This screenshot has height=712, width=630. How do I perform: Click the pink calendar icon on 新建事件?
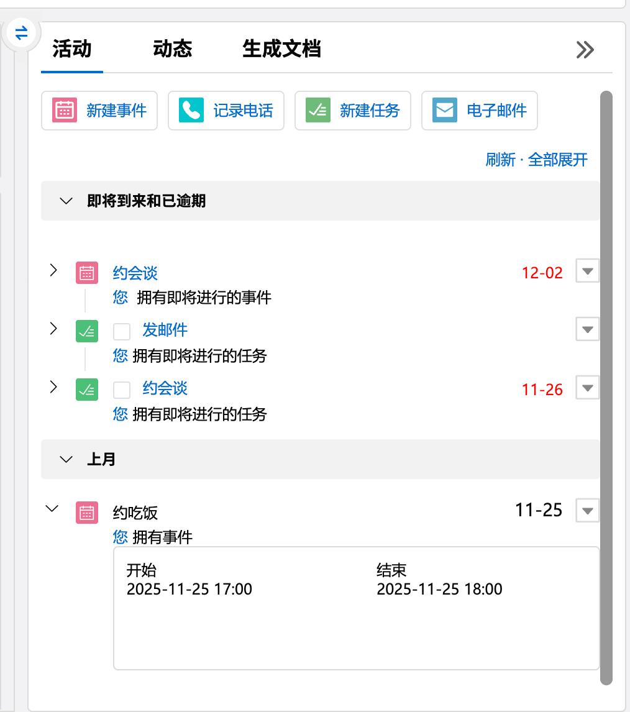pos(65,111)
